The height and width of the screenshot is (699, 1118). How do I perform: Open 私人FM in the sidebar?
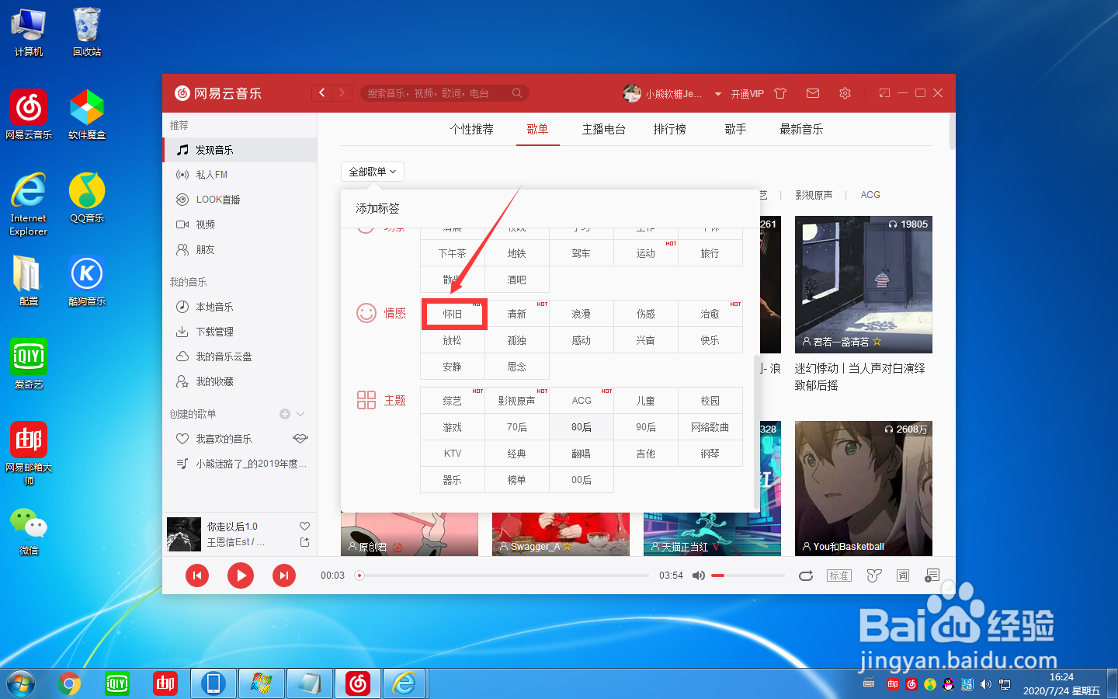(x=240, y=175)
